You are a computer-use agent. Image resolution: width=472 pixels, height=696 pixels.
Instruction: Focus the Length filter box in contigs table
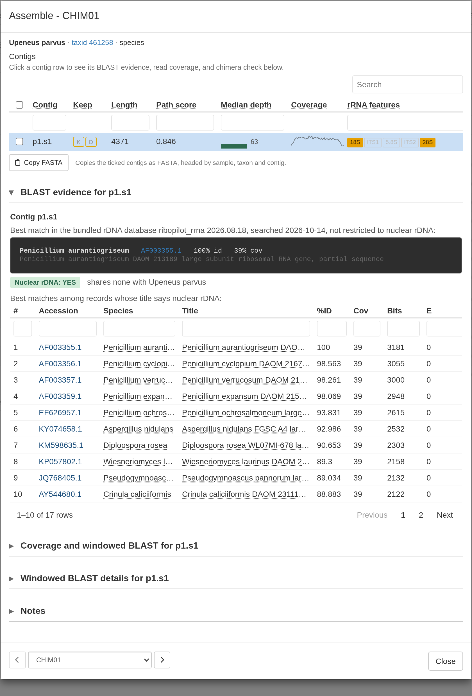(x=130, y=122)
